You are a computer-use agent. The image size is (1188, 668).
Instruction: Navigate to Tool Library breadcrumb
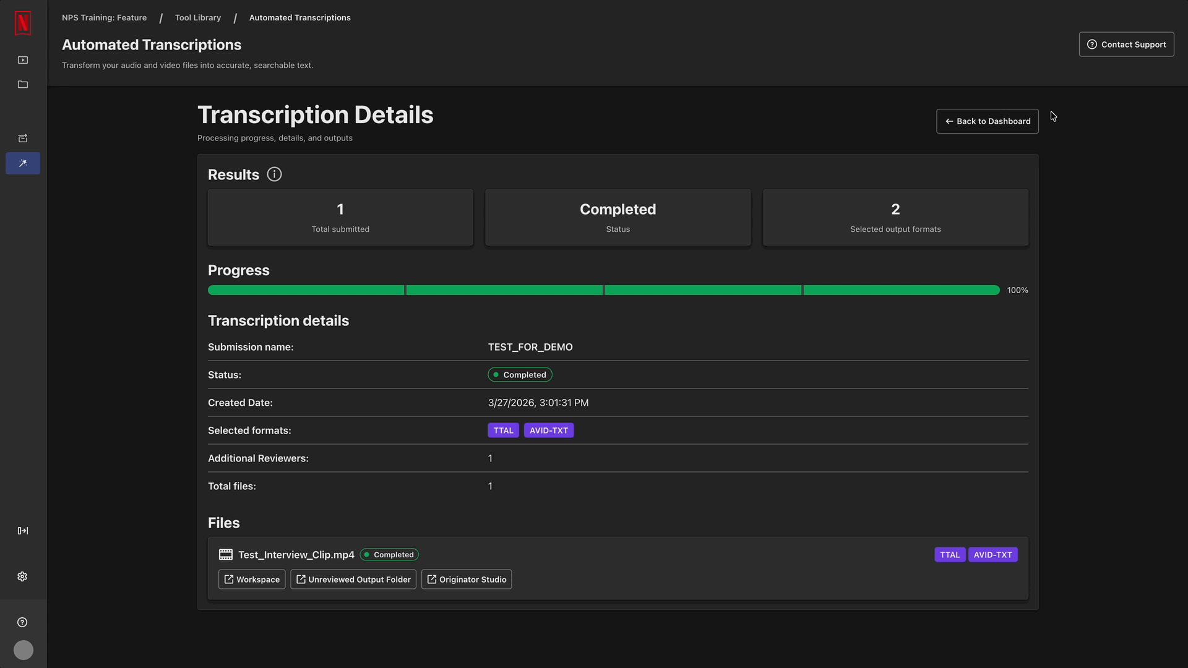click(198, 18)
